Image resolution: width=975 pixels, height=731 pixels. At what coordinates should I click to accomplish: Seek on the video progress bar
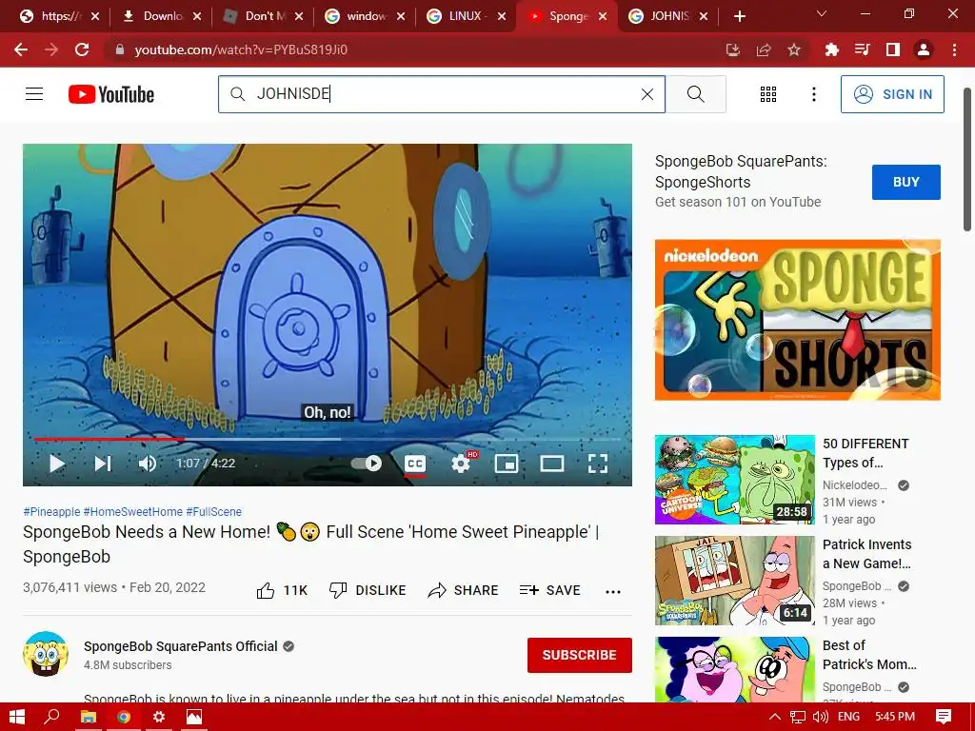coord(328,439)
